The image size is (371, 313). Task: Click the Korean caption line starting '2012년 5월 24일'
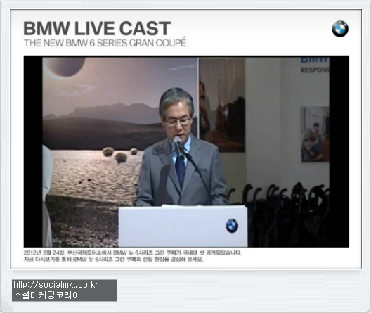[x=133, y=253]
